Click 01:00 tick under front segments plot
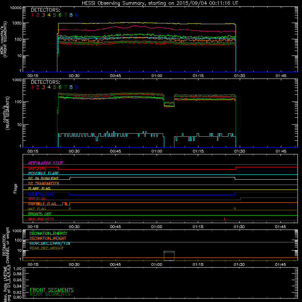302x302 pixels. pos(157,76)
